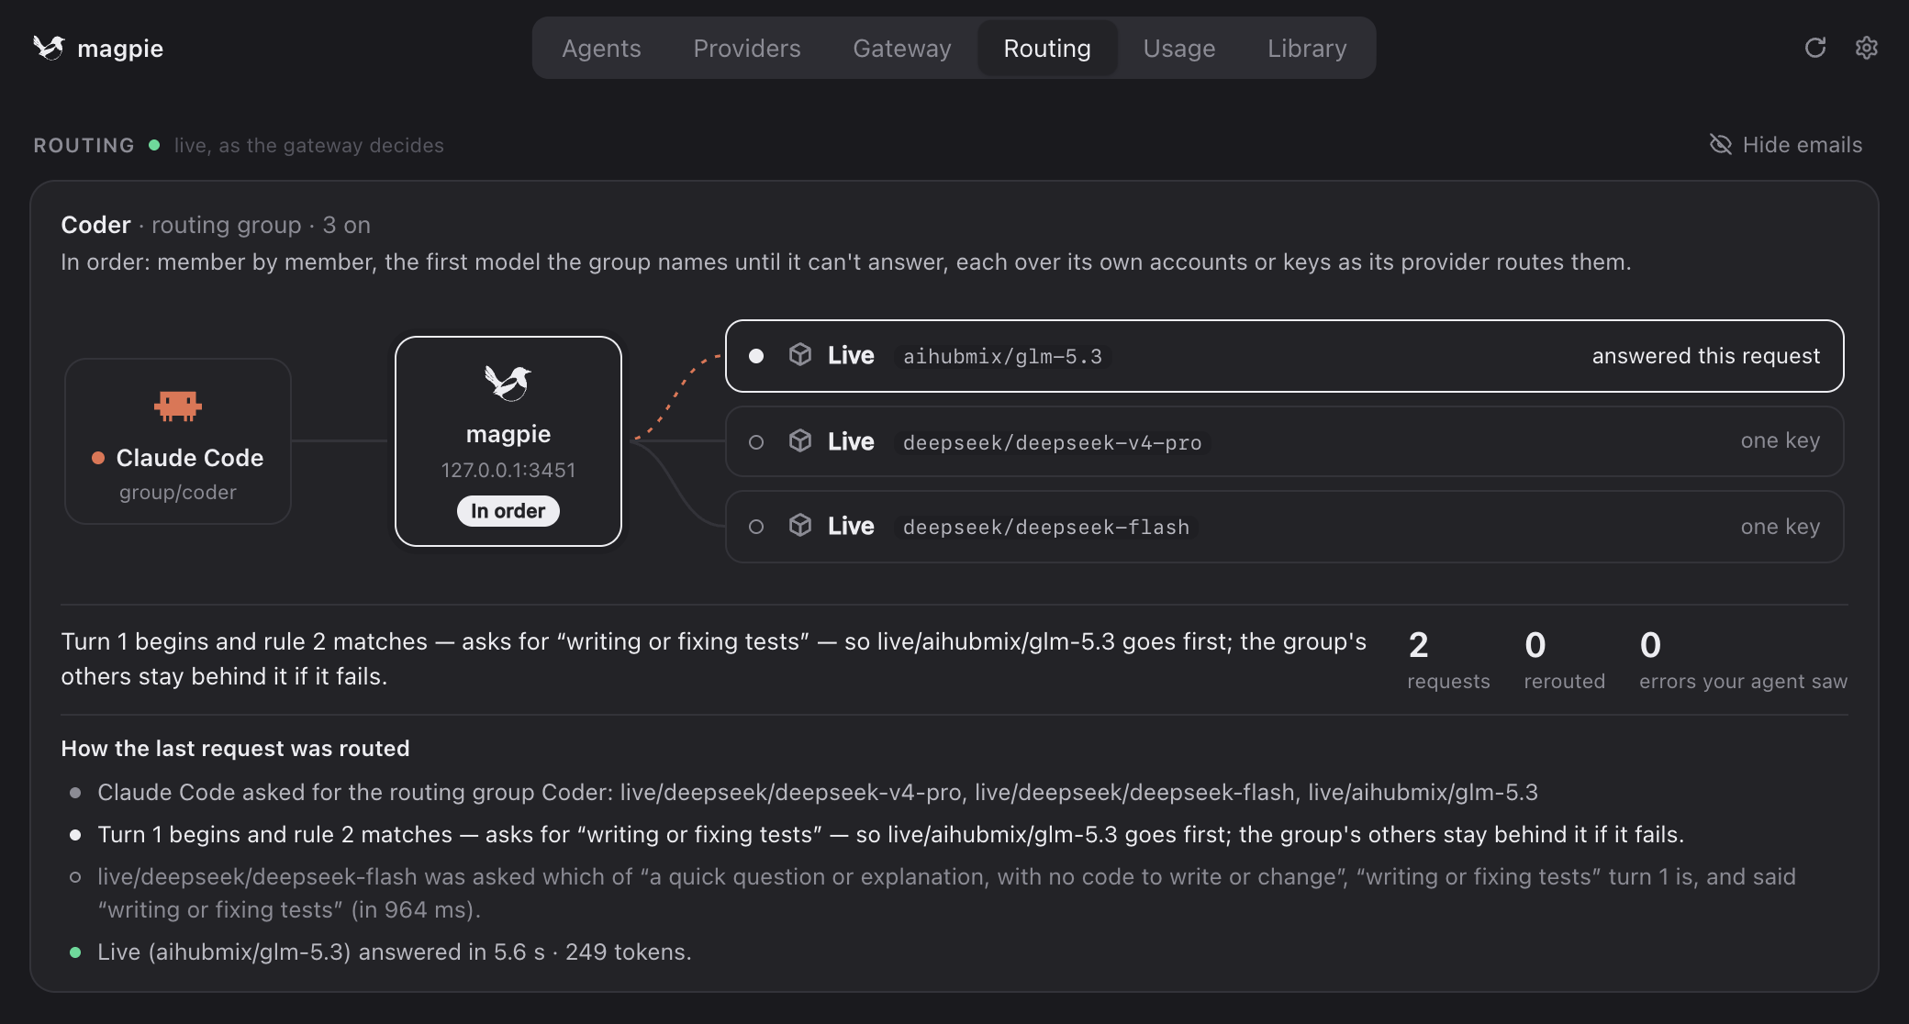The image size is (1909, 1024).
Task: Click 'How the last request was routed' heading
Action: tap(235, 749)
